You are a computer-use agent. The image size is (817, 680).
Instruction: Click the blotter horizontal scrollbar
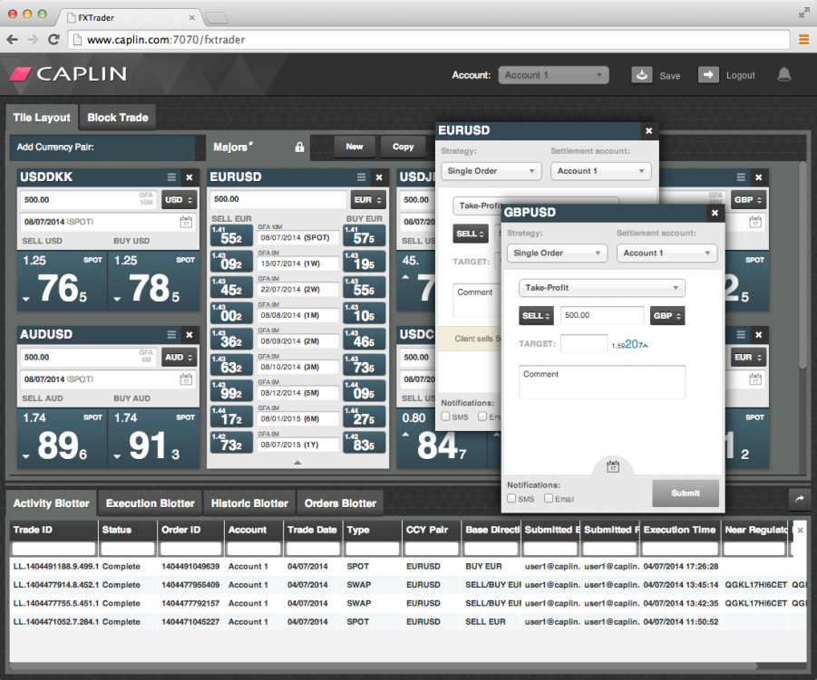click(383, 666)
